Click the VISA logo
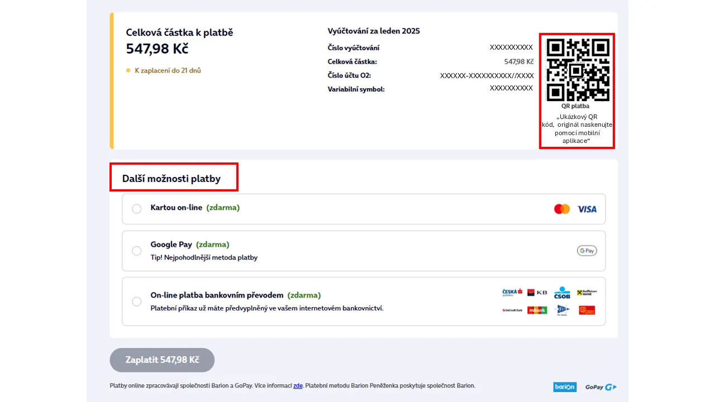Screen dimensions: 715x402 587,209
